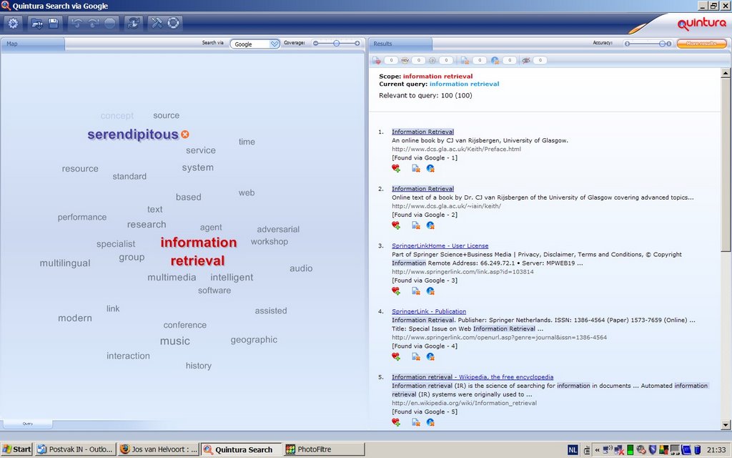This screenshot has width=732, height=458.
Task: Open SpringerLink - Publication link
Action: (429, 311)
